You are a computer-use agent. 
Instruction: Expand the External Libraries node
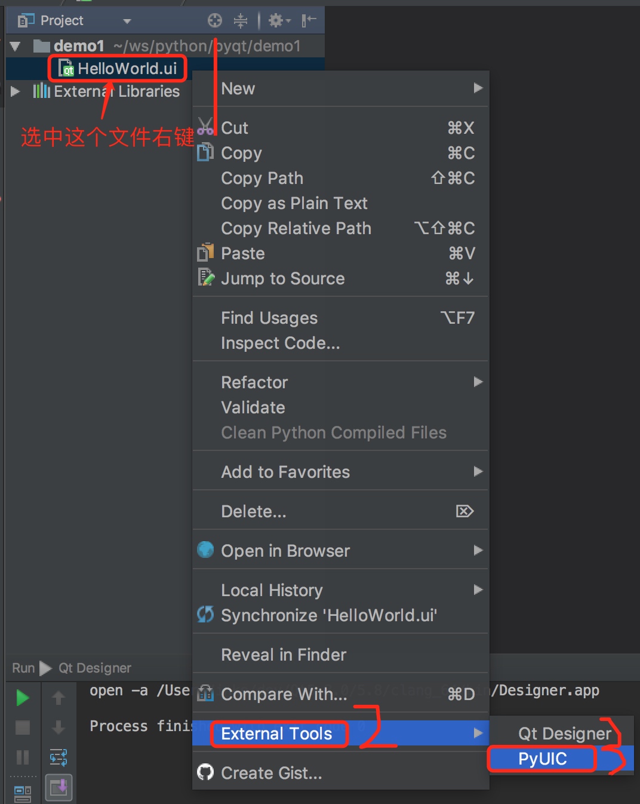point(16,91)
